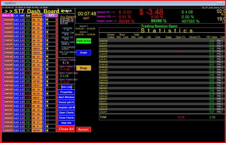The width and height of the screenshot is (226, 143).
Task: Click the Close Charts button
Action: coord(67,118)
